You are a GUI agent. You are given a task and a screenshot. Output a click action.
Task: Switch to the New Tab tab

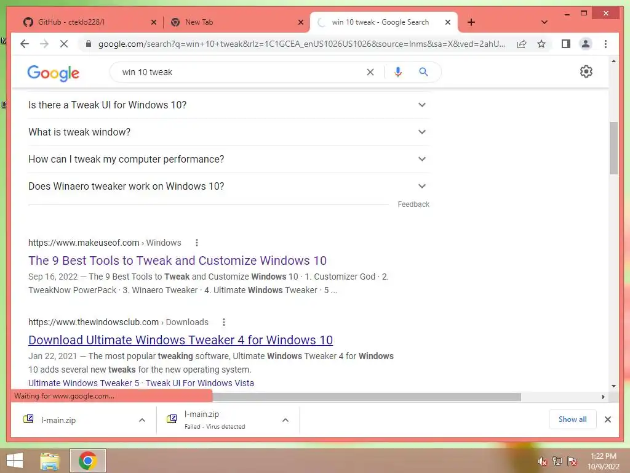pyautogui.click(x=236, y=23)
